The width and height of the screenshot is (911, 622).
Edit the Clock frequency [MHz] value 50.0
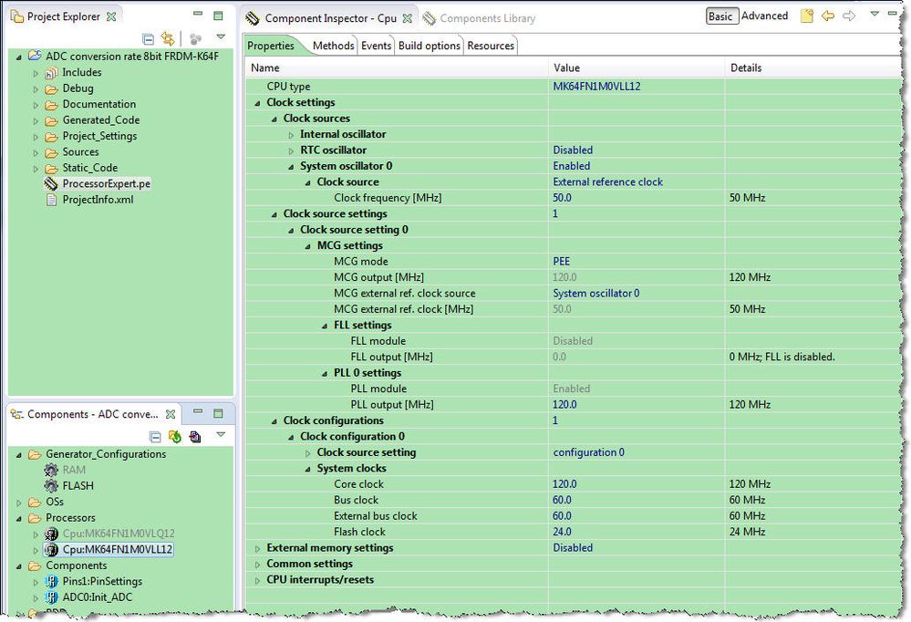[563, 198]
